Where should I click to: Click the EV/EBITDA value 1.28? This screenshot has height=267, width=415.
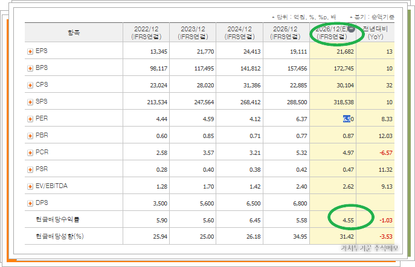162,186
